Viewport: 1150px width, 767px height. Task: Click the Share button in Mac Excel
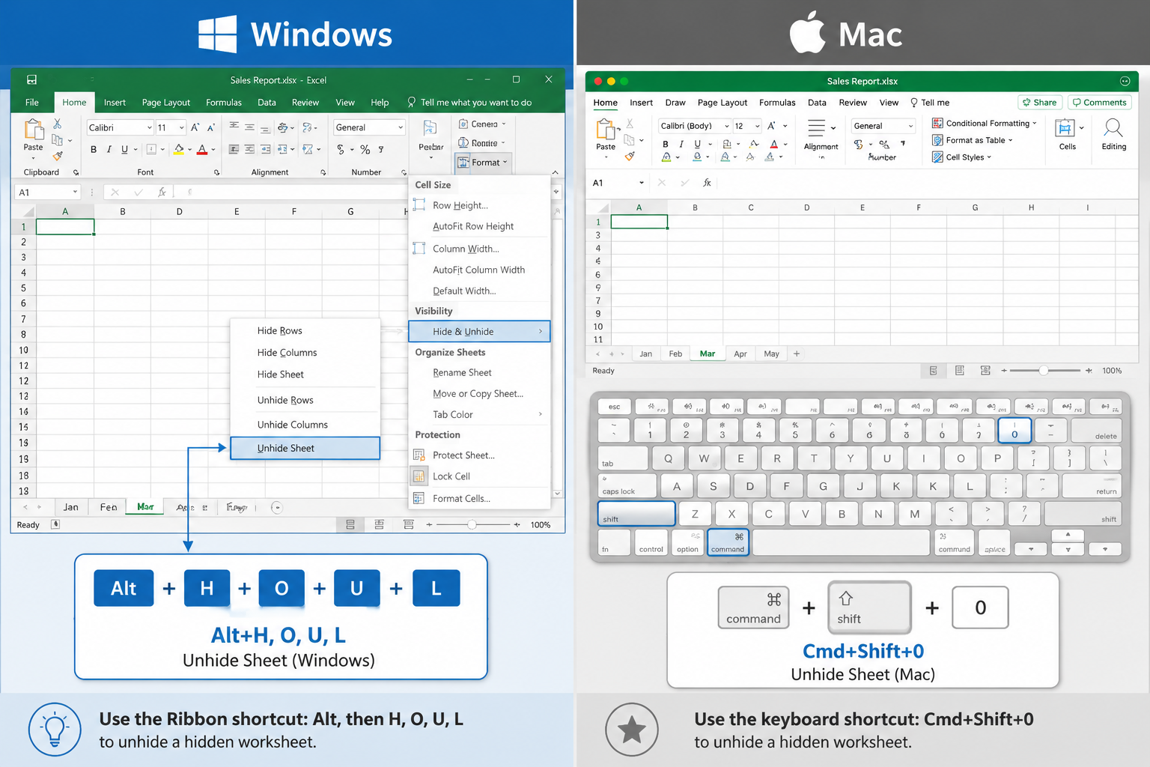tap(1040, 103)
